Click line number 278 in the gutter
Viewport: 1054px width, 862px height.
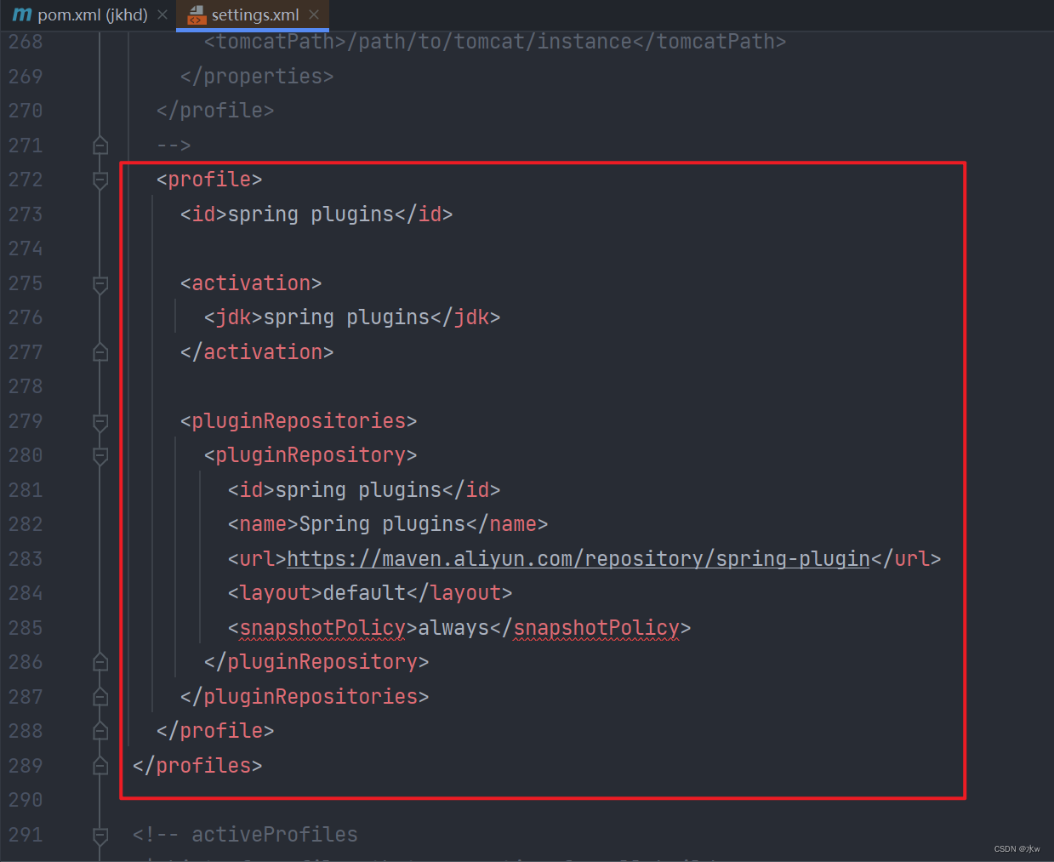[26, 386]
